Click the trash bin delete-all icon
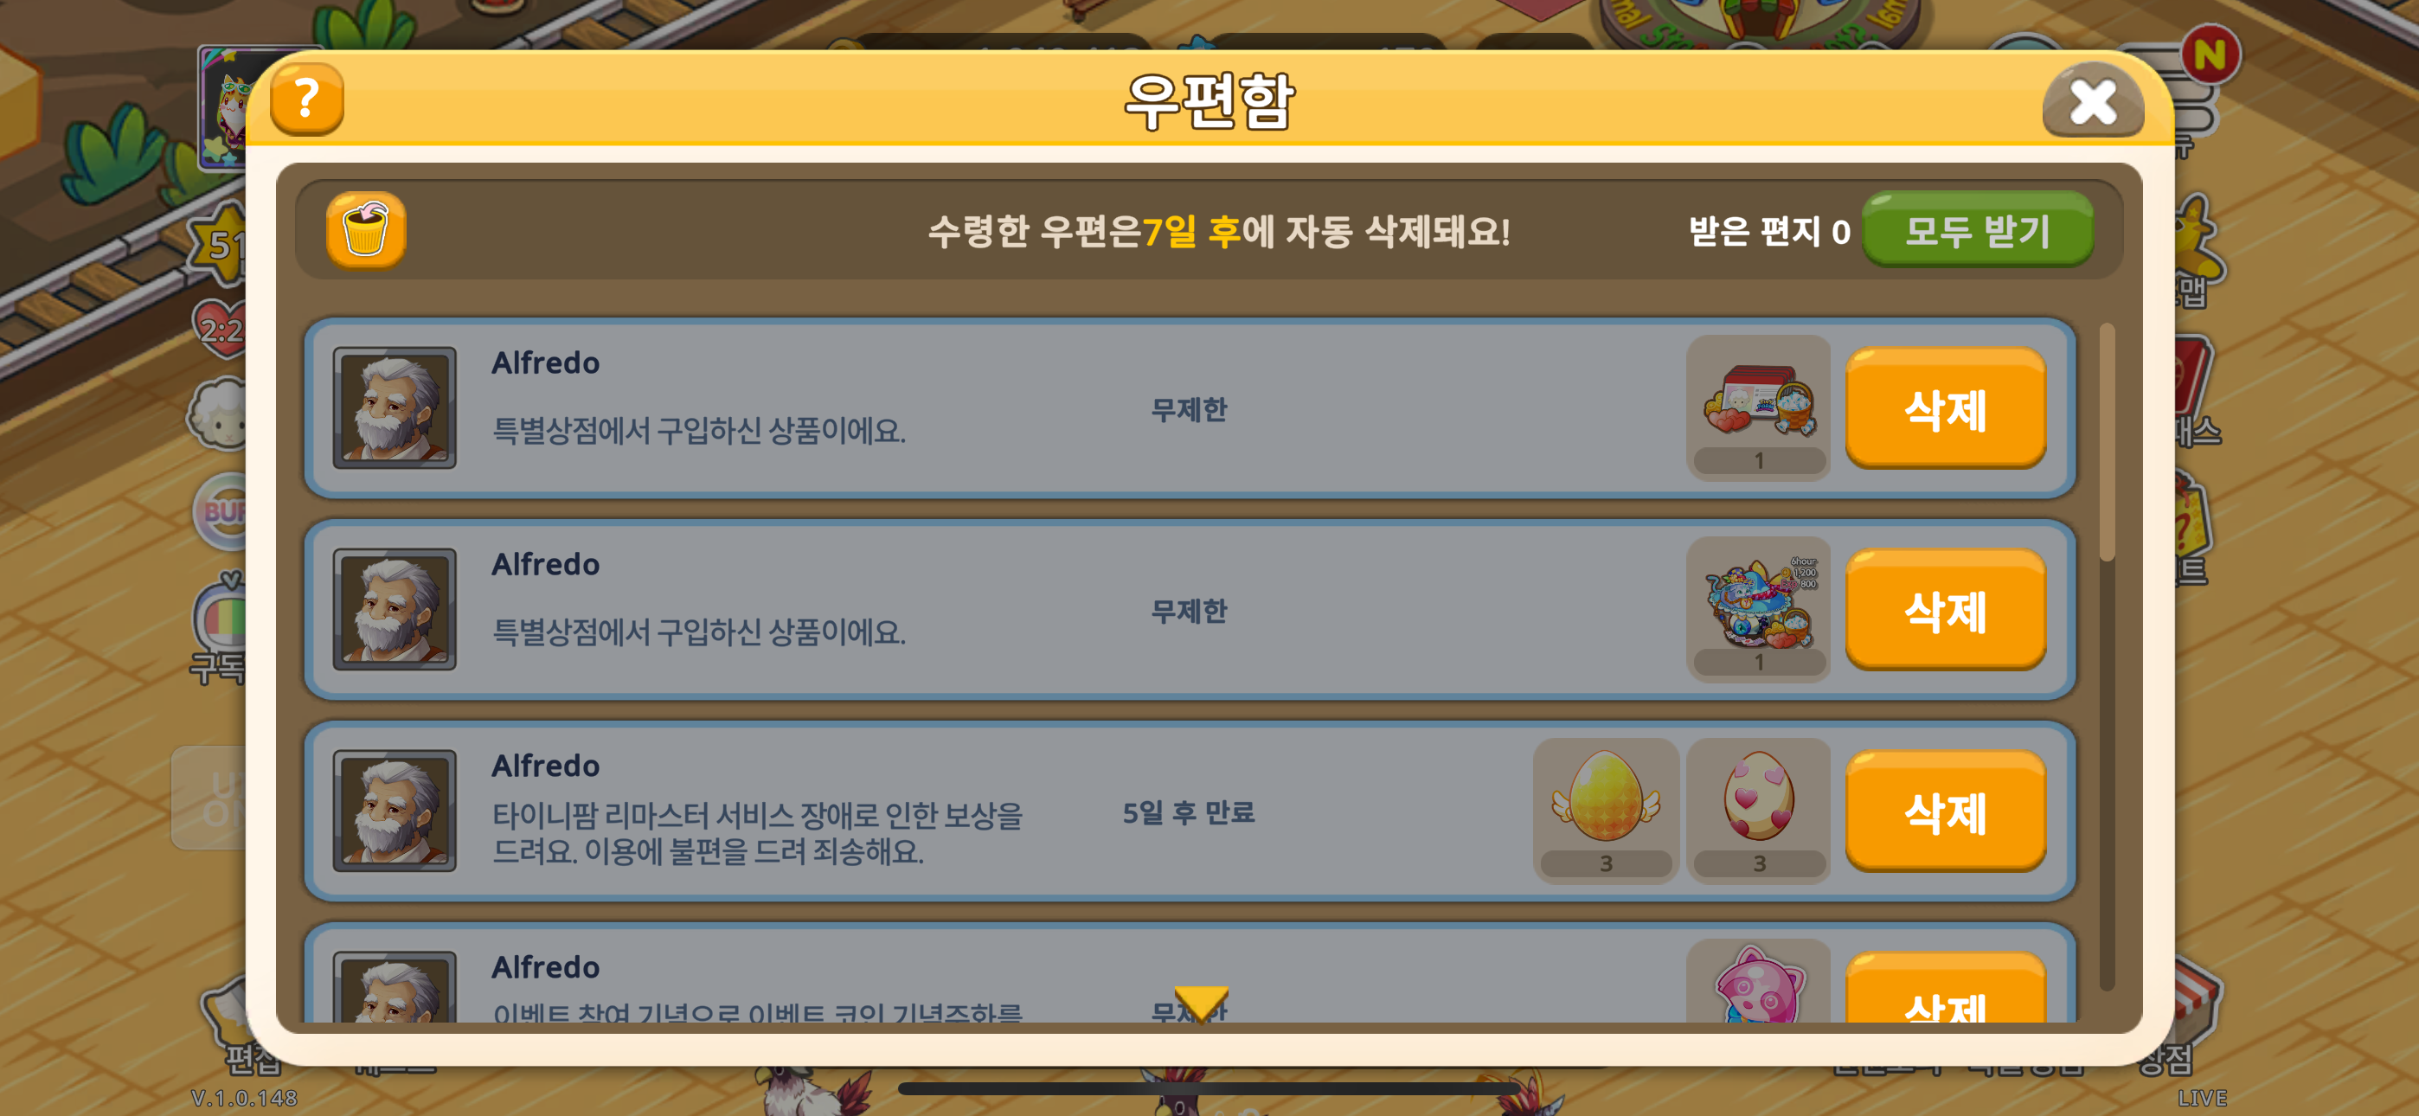Viewport: 2419px width, 1116px height. tap(365, 231)
